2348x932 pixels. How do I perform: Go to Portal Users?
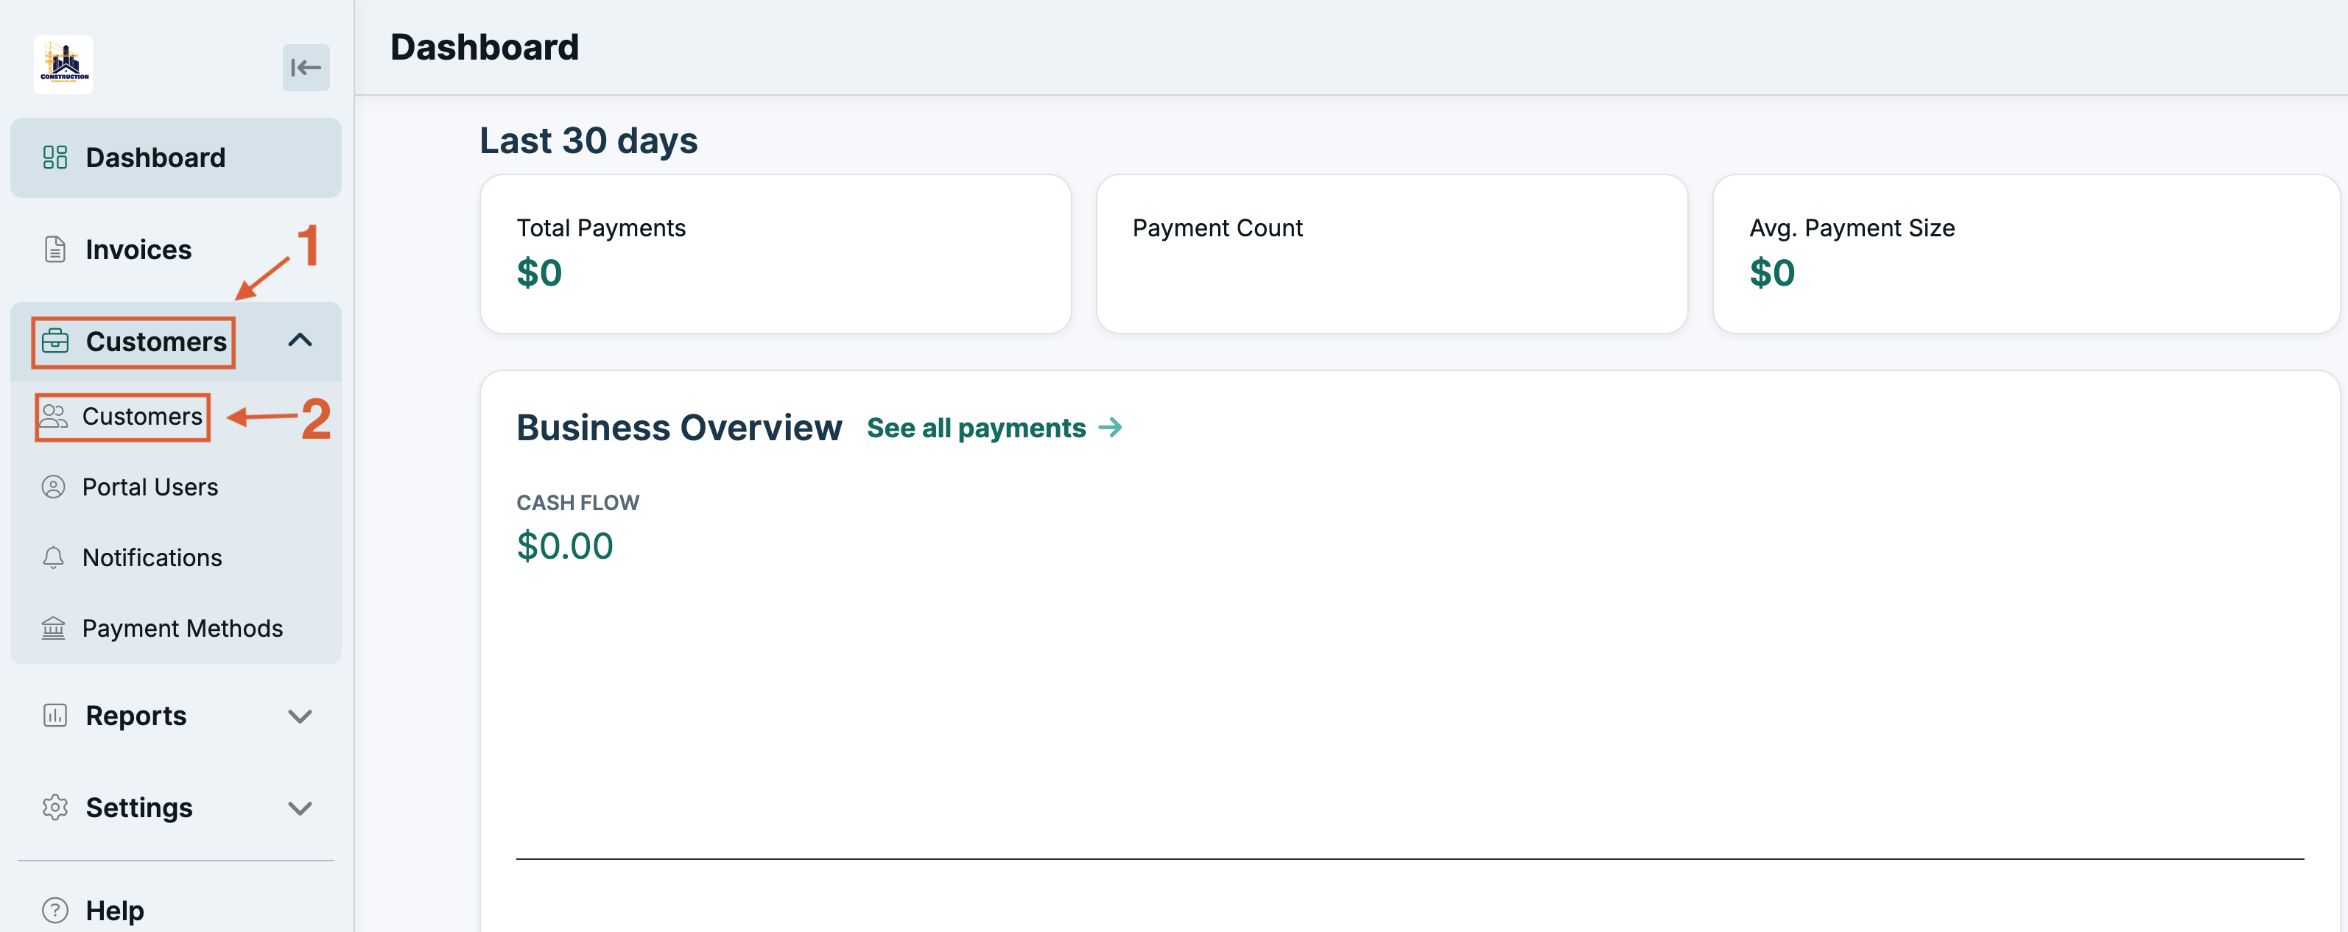click(176, 487)
